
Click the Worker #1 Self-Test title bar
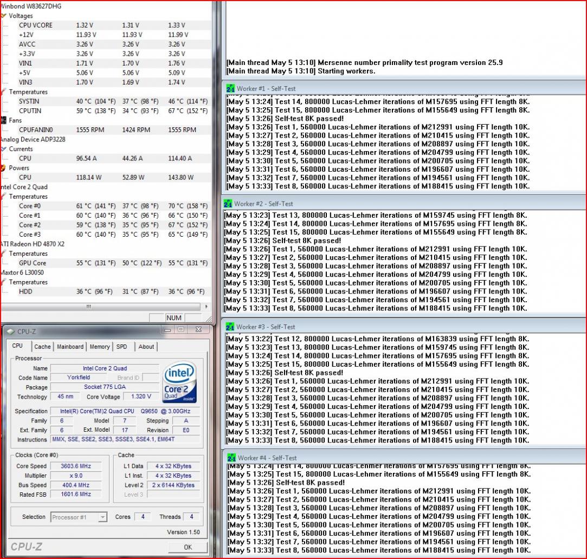tap(404, 89)
